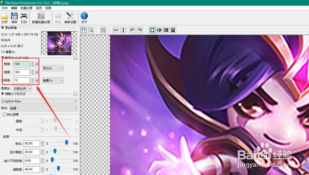The image size is (309, 175).
Task: Click the 分辨率 input field
Action: coord(21,80)
